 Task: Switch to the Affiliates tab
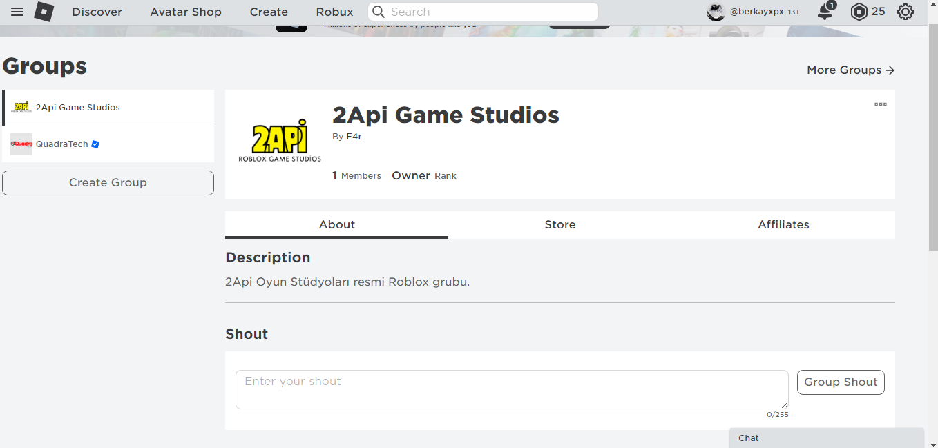click(x=783, y=224)
